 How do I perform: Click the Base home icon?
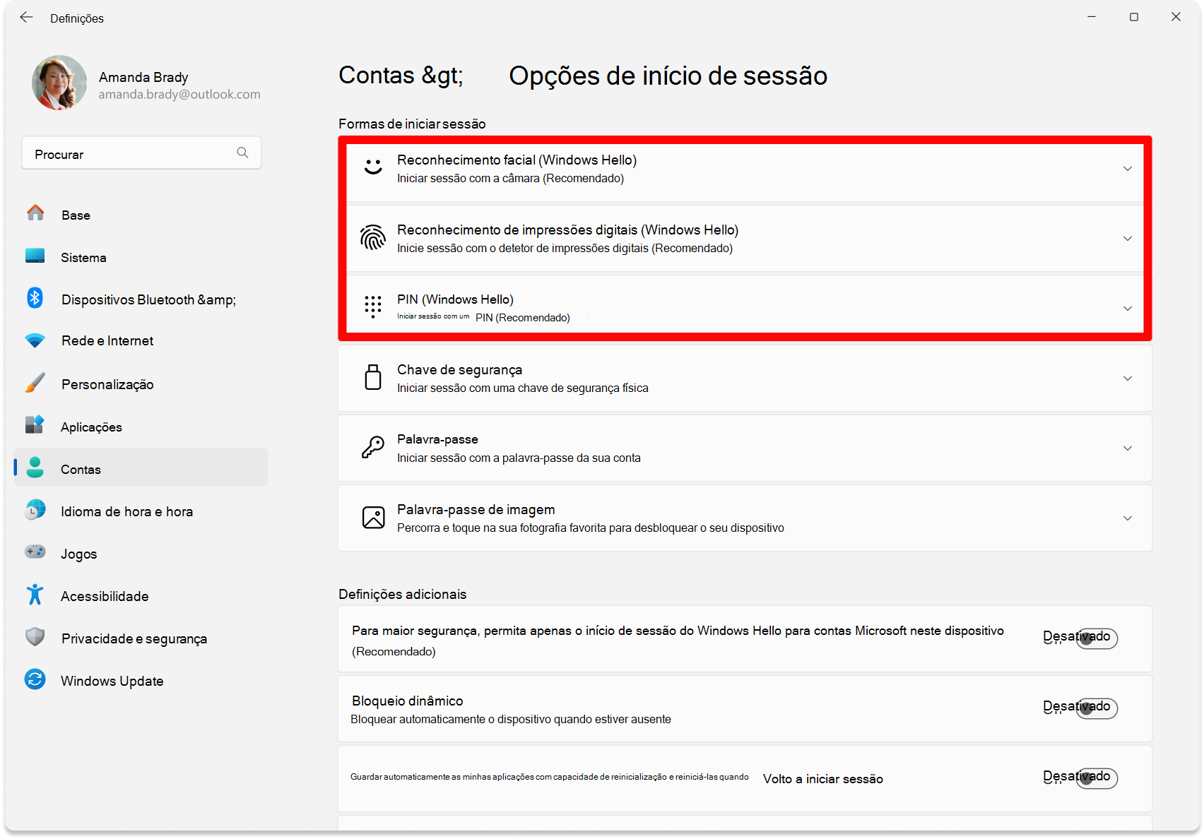pos(35,213)
